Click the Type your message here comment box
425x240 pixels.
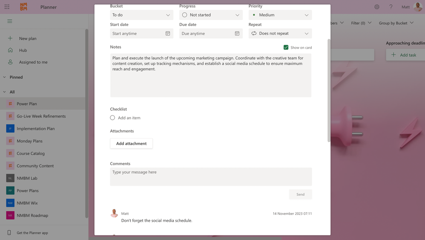(211, 176)
